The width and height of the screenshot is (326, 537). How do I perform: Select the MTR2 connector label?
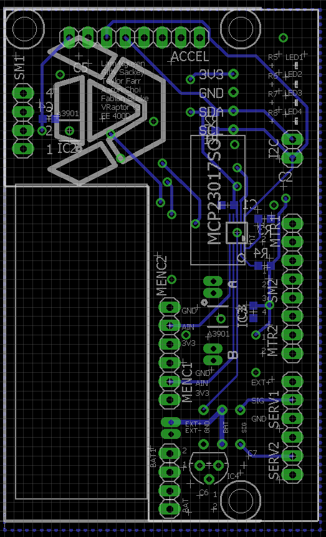click(272, 341)
